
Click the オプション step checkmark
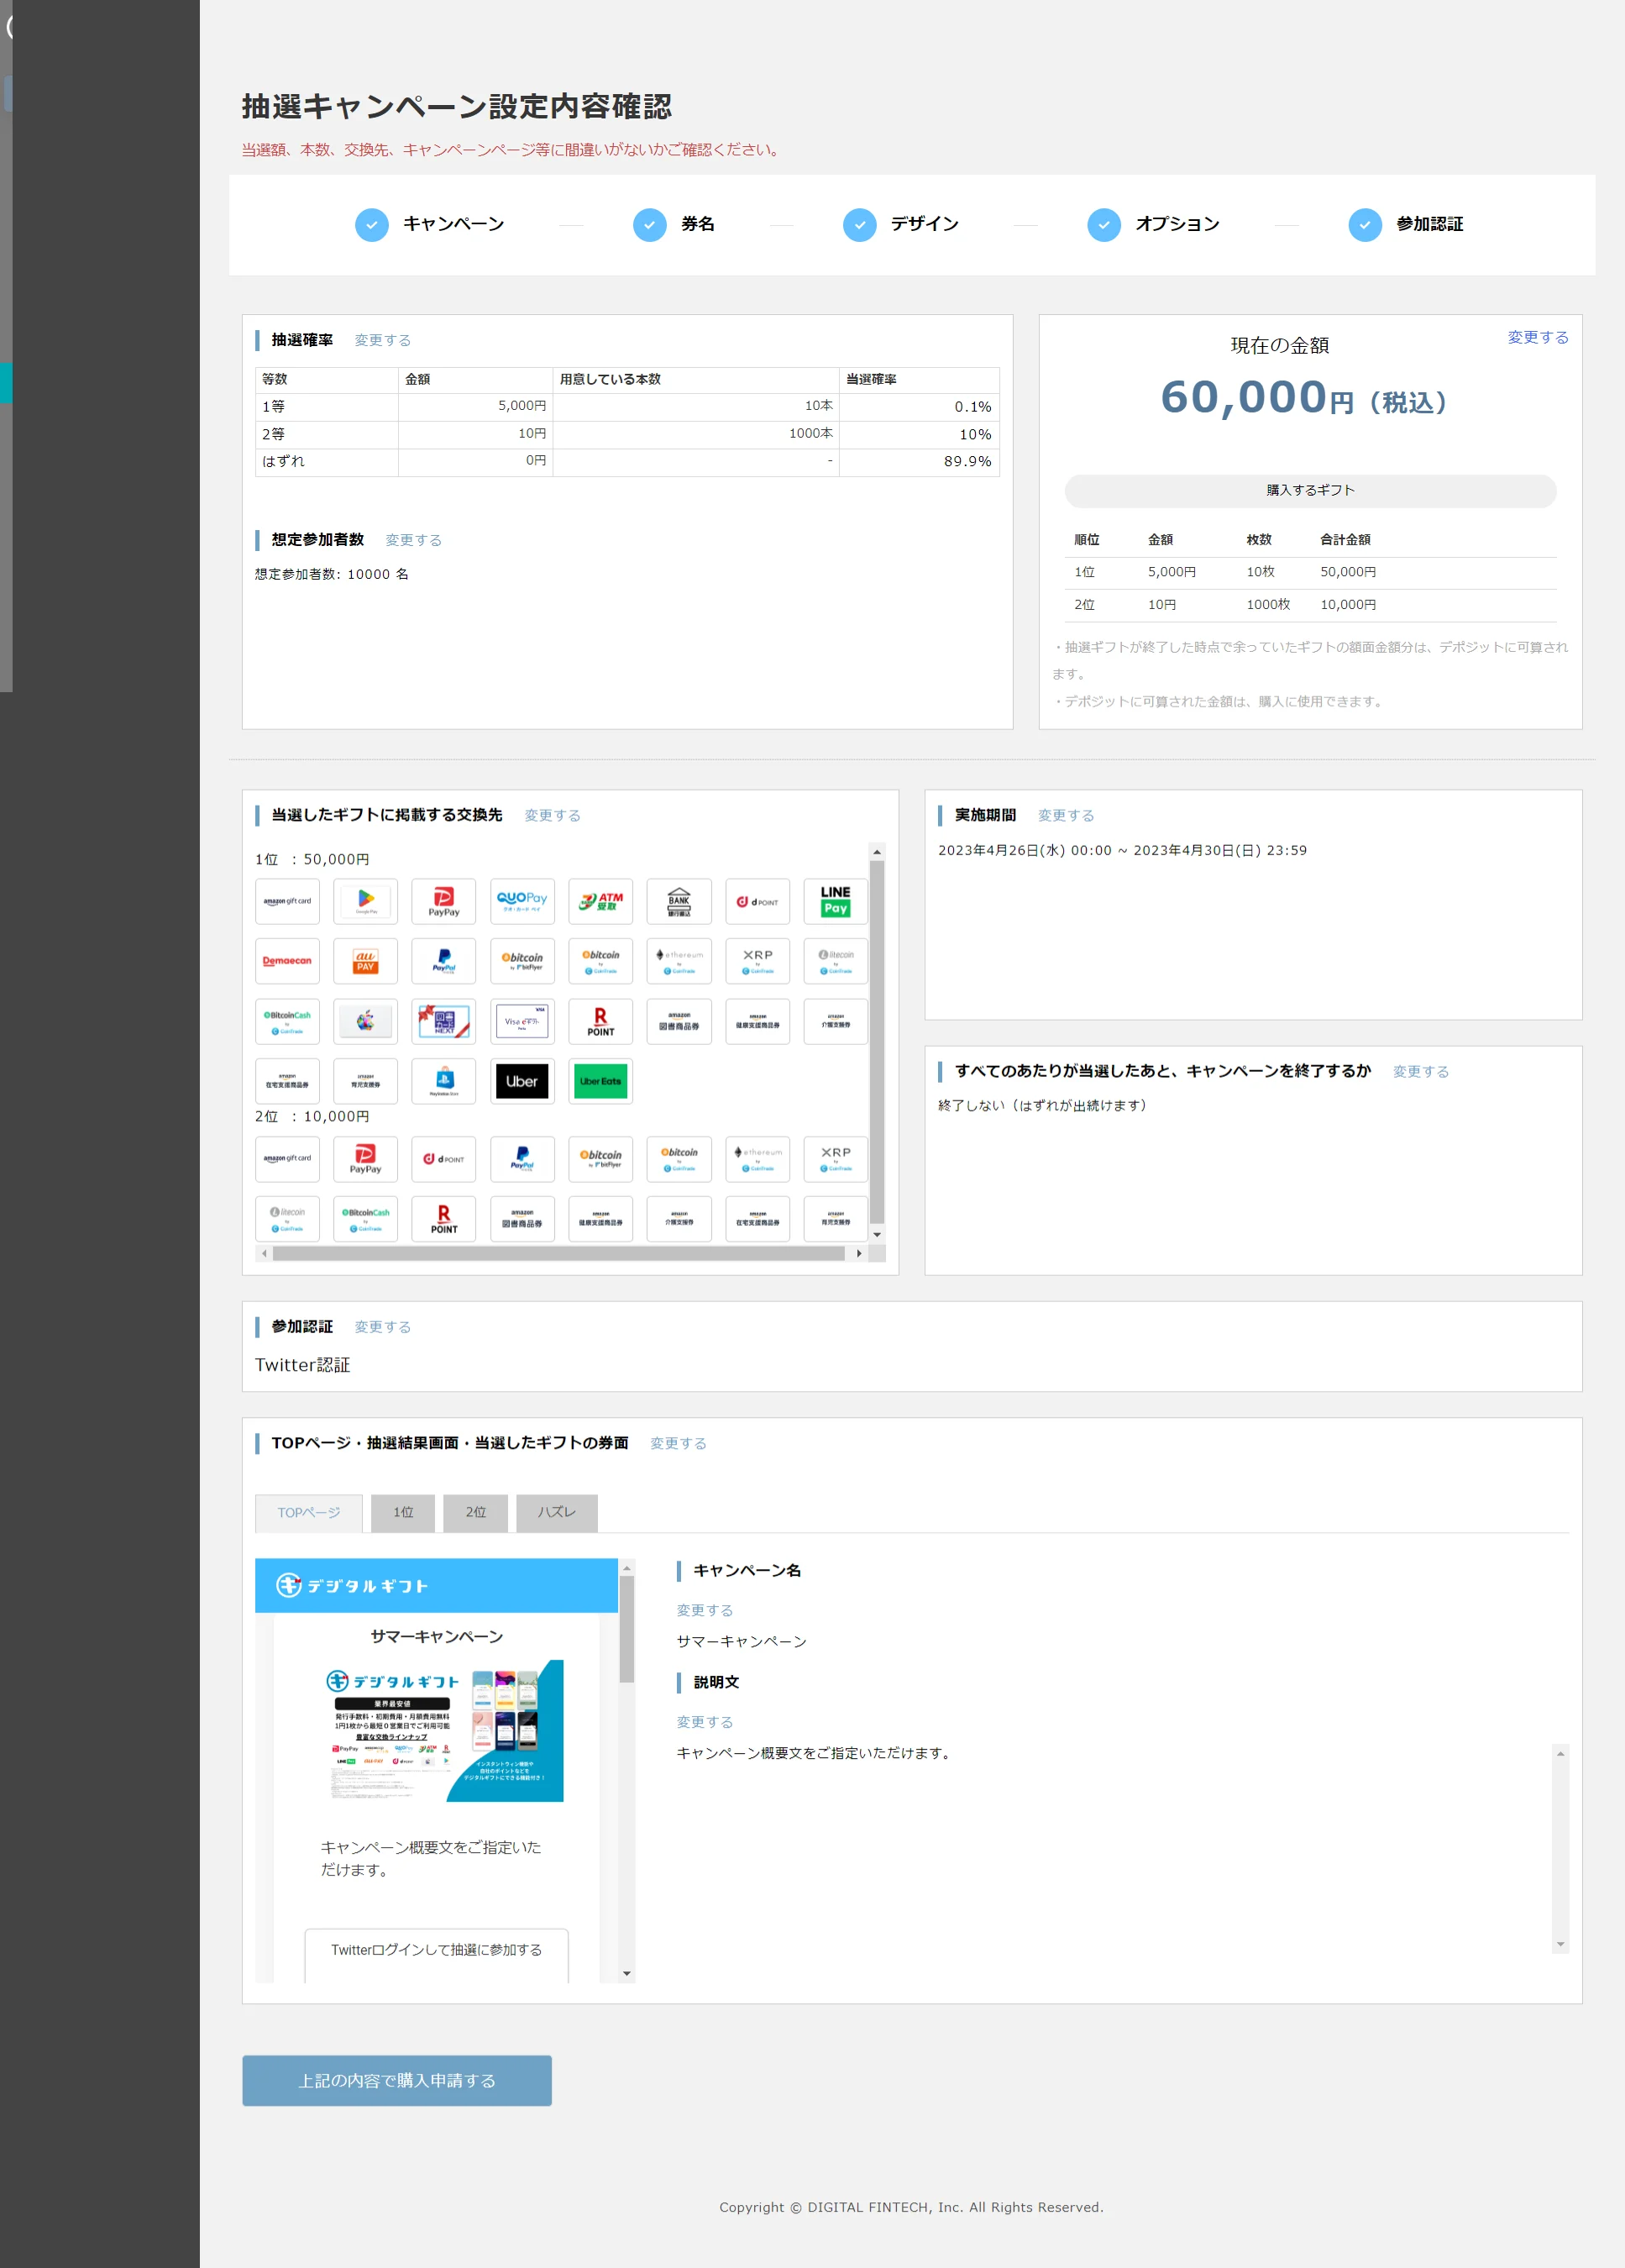(x=1104, y=225)
